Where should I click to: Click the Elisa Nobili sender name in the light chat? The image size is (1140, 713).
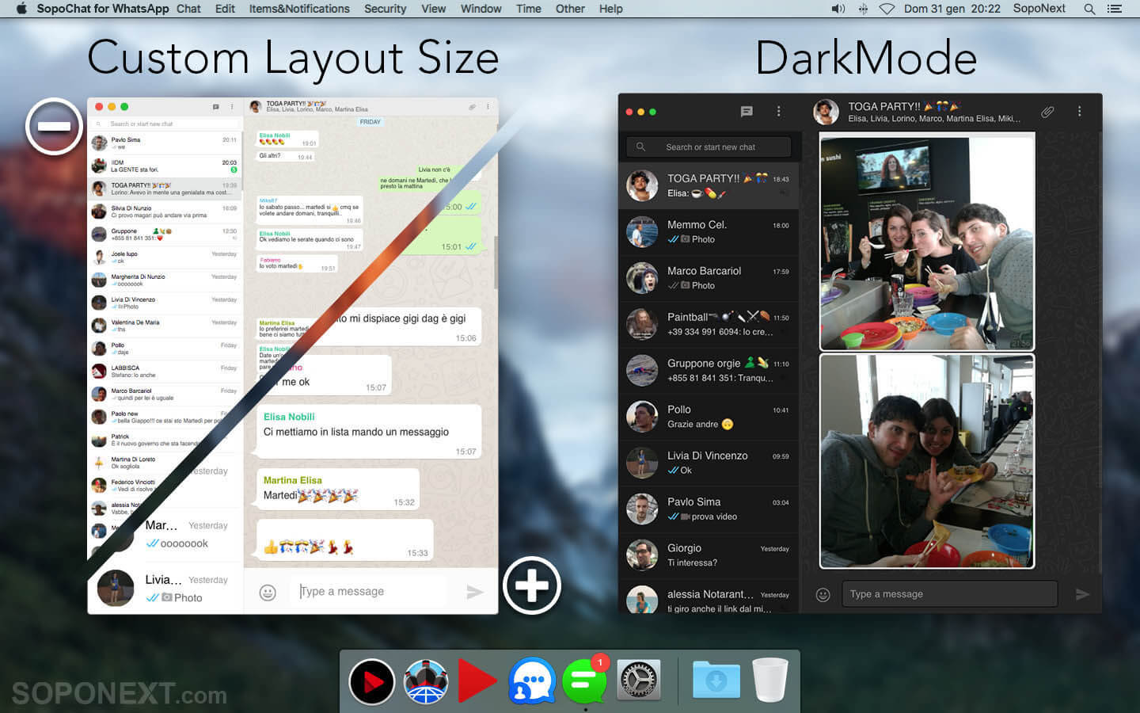289,417
